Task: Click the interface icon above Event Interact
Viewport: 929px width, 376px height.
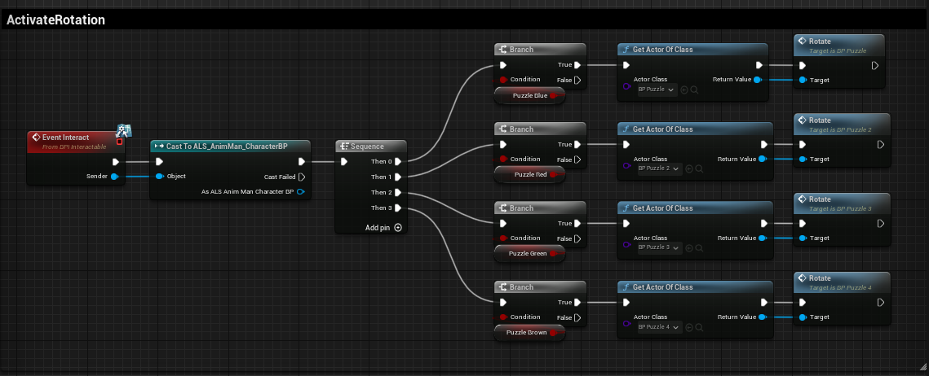Action: click(123, 131)
